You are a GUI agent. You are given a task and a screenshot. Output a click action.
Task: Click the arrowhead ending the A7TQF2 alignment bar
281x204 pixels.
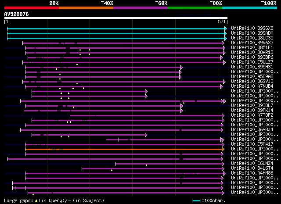(223, 116)
